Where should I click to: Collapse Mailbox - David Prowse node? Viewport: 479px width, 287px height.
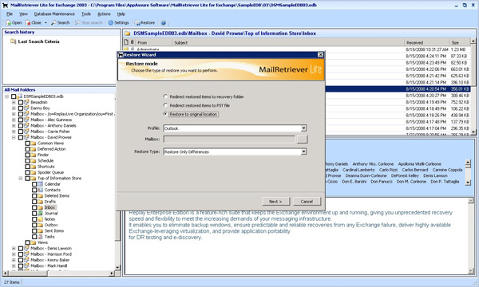[x=14, y=137]
